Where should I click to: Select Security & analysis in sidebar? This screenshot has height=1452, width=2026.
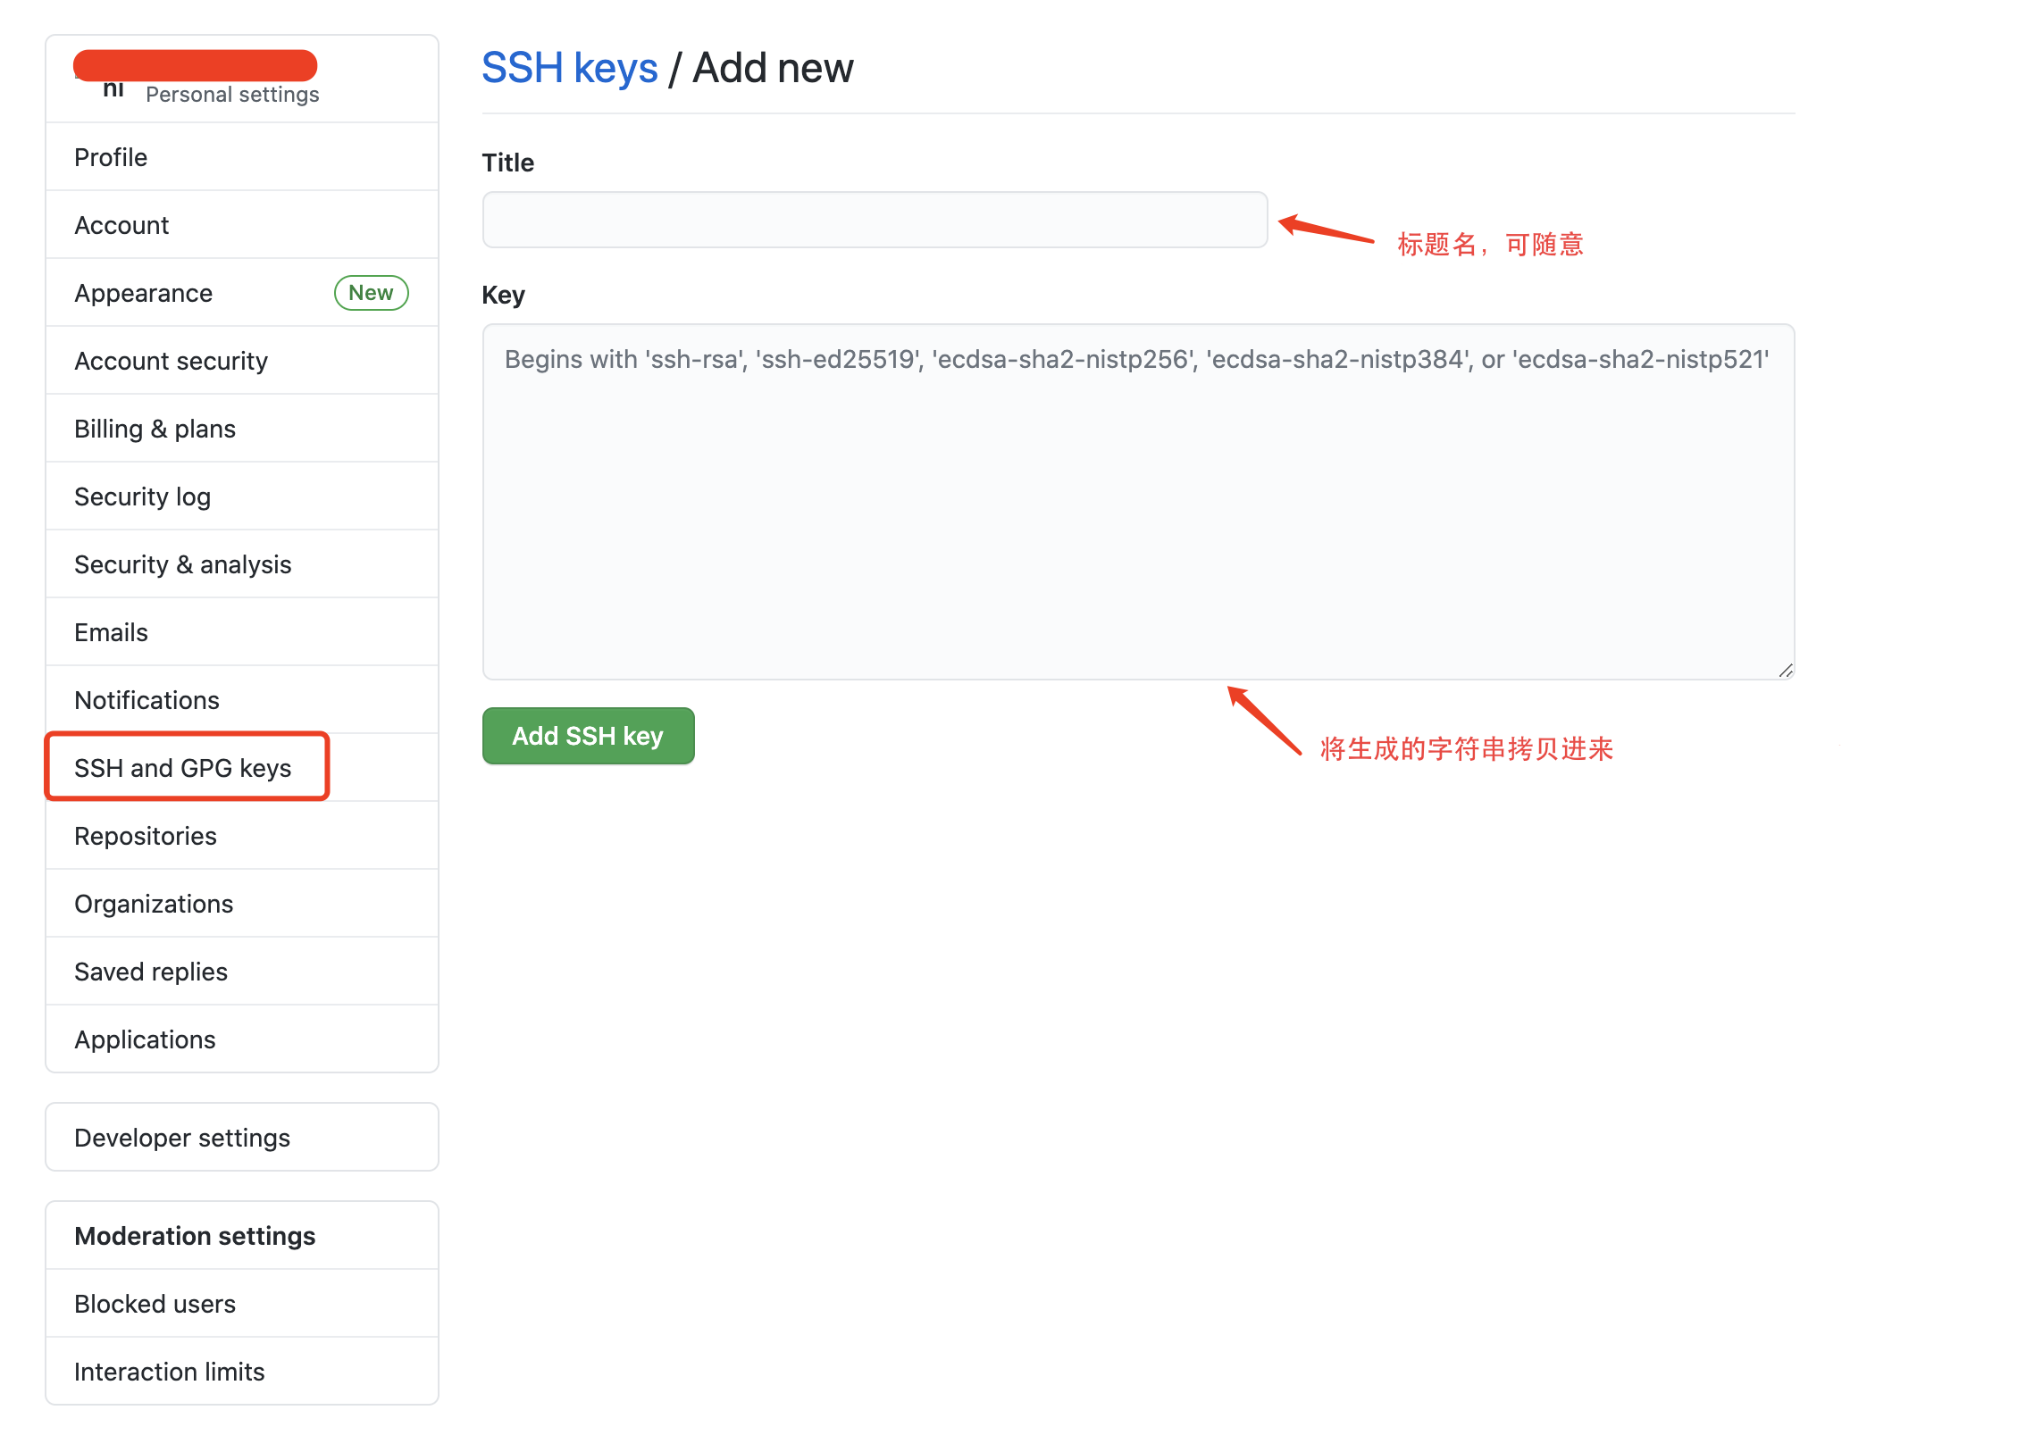(x=182, y=564)
